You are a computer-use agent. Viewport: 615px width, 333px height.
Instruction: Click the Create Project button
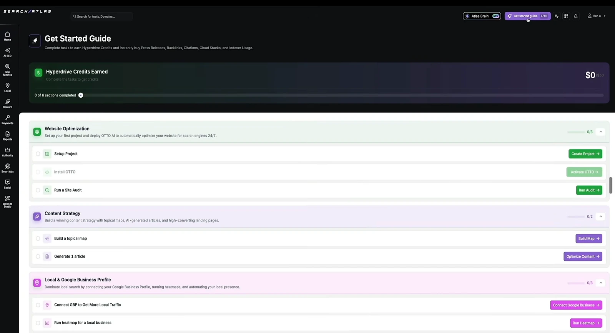[585, 154]
